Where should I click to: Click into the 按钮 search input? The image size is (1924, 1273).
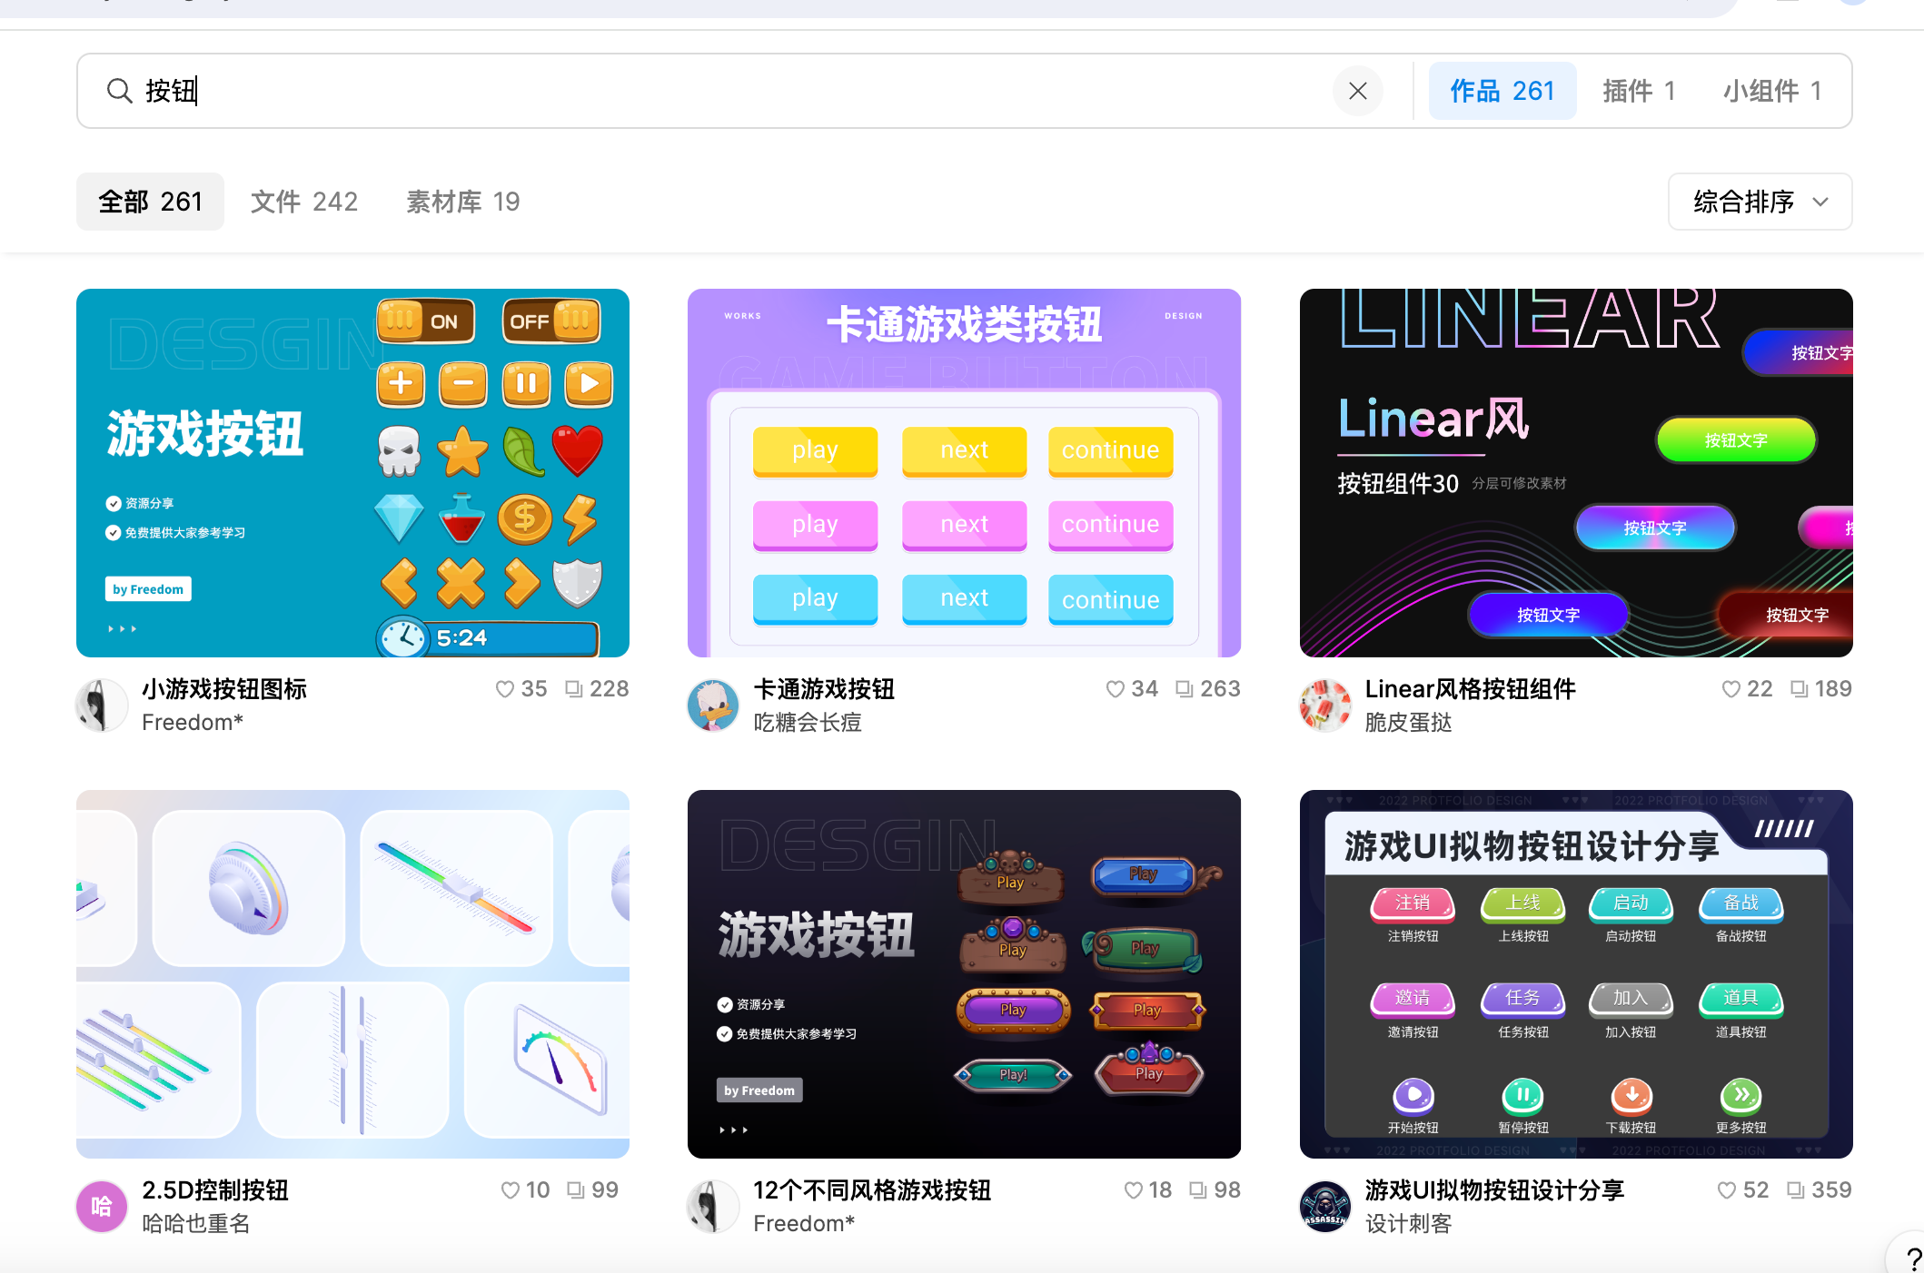pyautogui.click(x=727, y=91)
